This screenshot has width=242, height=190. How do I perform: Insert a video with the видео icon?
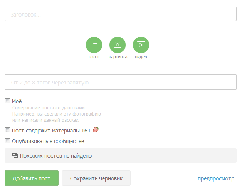(x=141, y=45)
